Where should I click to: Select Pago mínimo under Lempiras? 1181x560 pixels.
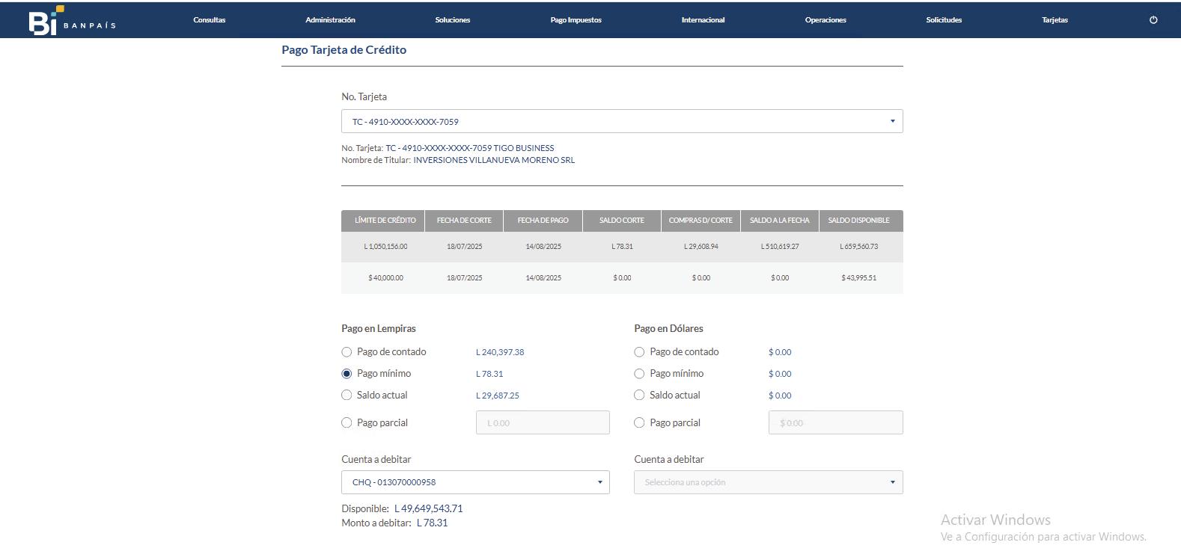point(347,374)
